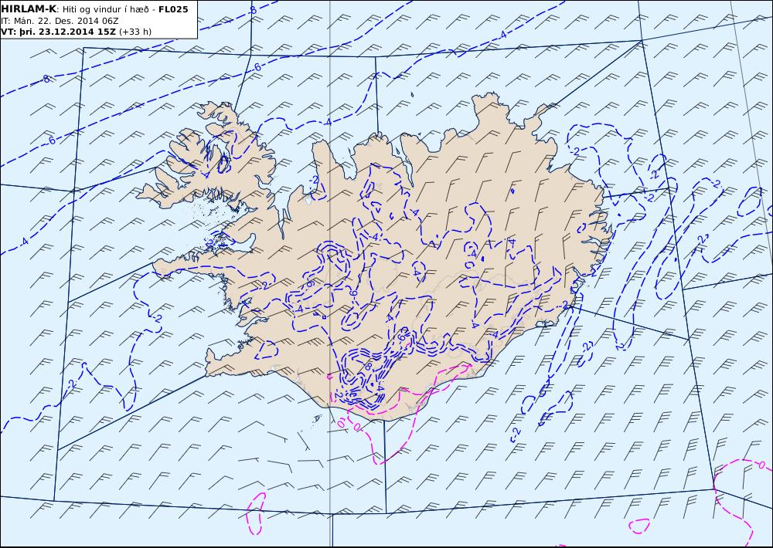The width and height of the screenshot is (773, 548).
Task: Select the 'Hiti og vindur í hæð' title text
Action: click(x=105, y=9)
